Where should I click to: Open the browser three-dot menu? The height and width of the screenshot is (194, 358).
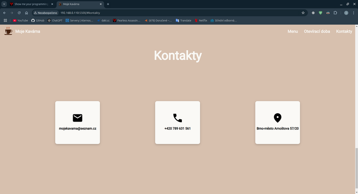pos(353,13)
